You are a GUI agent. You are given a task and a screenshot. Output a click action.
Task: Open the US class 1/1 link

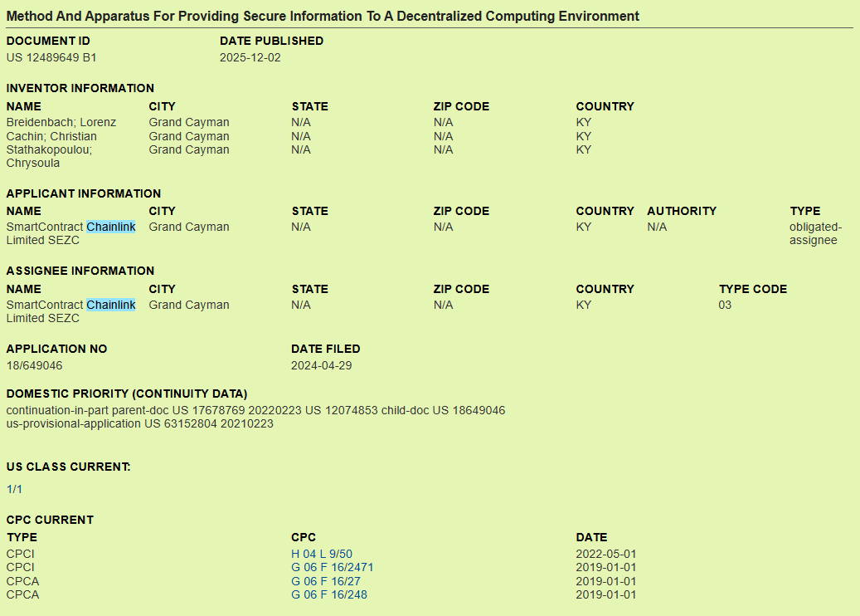(14, 489)
